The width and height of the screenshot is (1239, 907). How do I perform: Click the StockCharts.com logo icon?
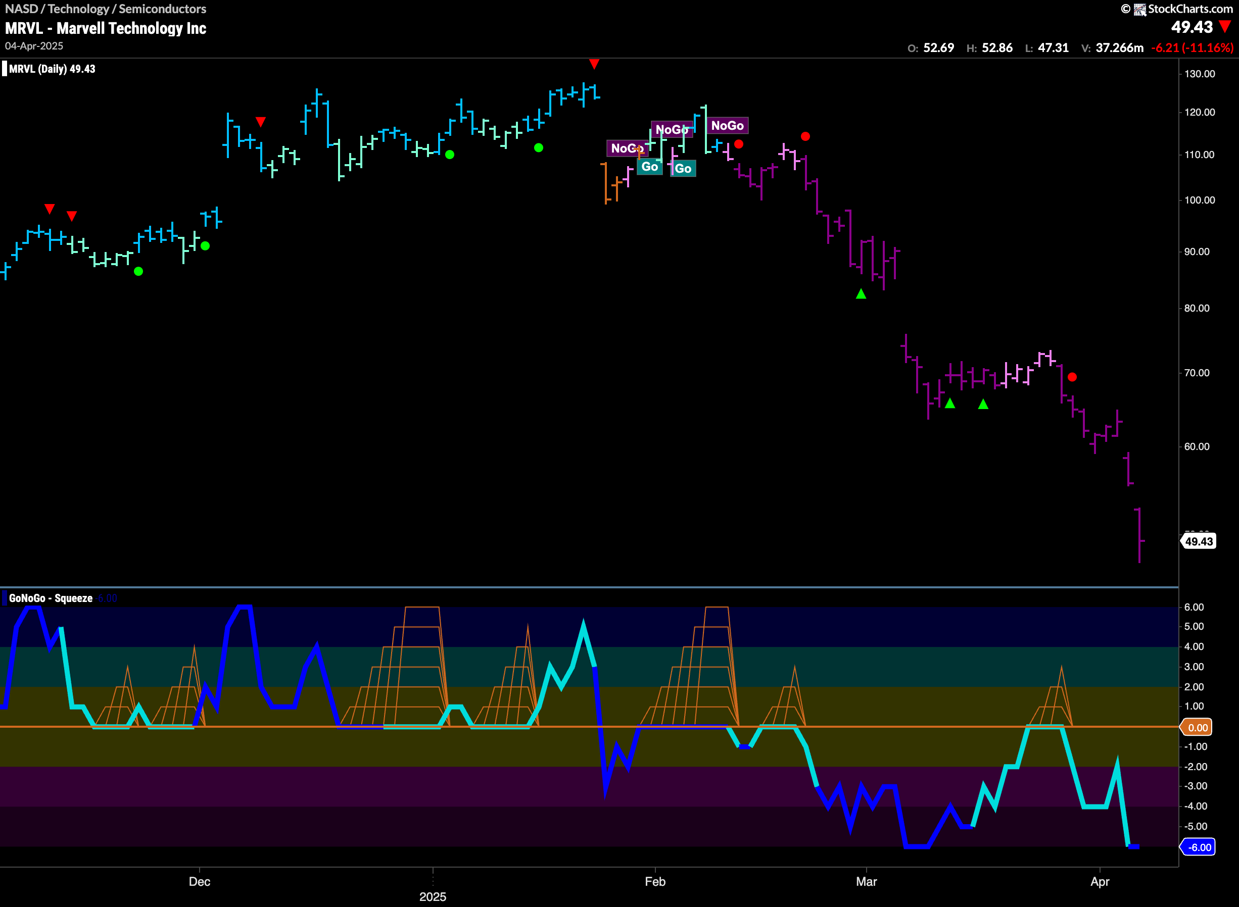1139,9
